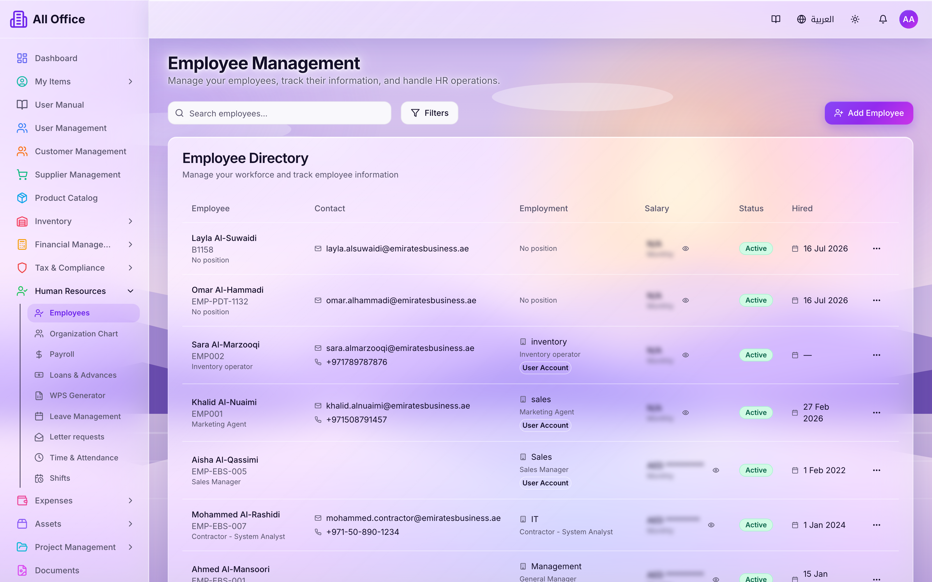Expand the Financial Management menu
Image resolution: width=932 pixels, height=582 pixels.
click(x=74, y=244)
